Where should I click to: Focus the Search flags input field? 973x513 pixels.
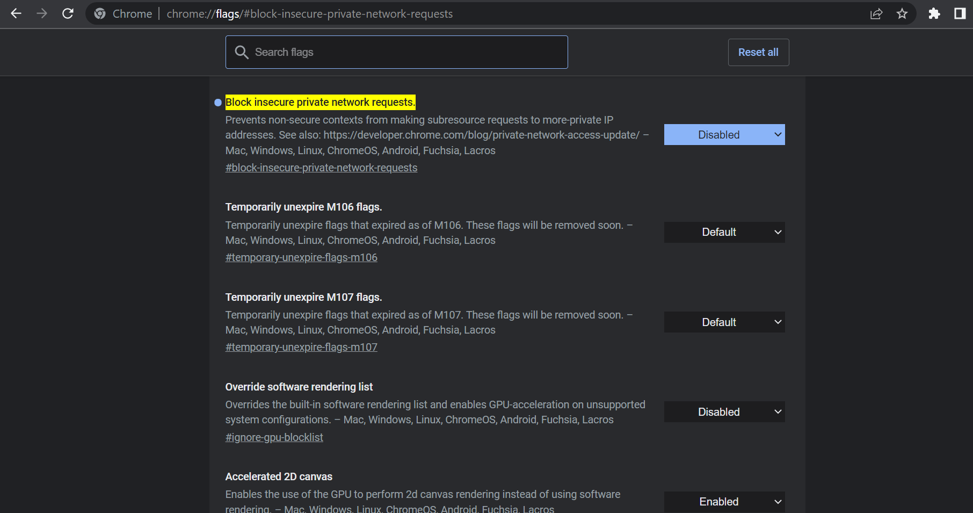click(397, 52)
